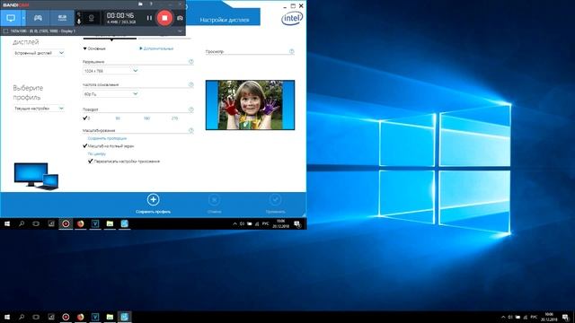Viewport: 575px width, 323px height.
Task: Switch to the Основные tab
Action: (x=94, y=48)
